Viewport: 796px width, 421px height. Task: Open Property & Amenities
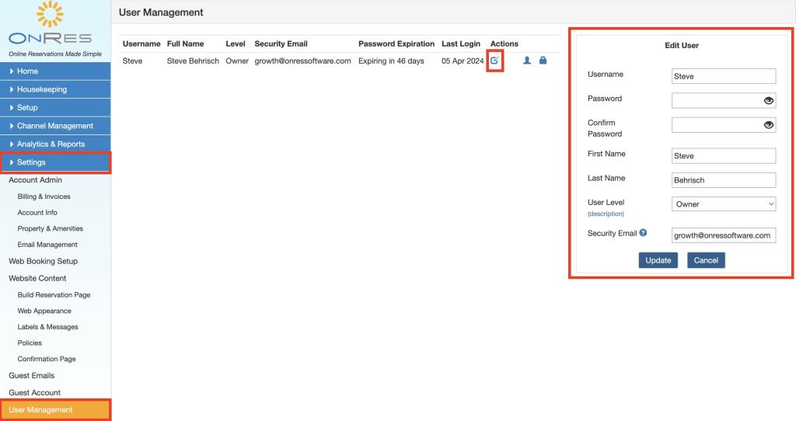[x=51, y=229]
